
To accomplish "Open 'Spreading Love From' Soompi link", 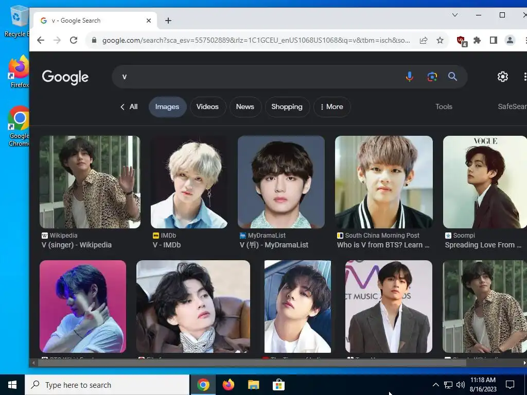I will (483, 245).
